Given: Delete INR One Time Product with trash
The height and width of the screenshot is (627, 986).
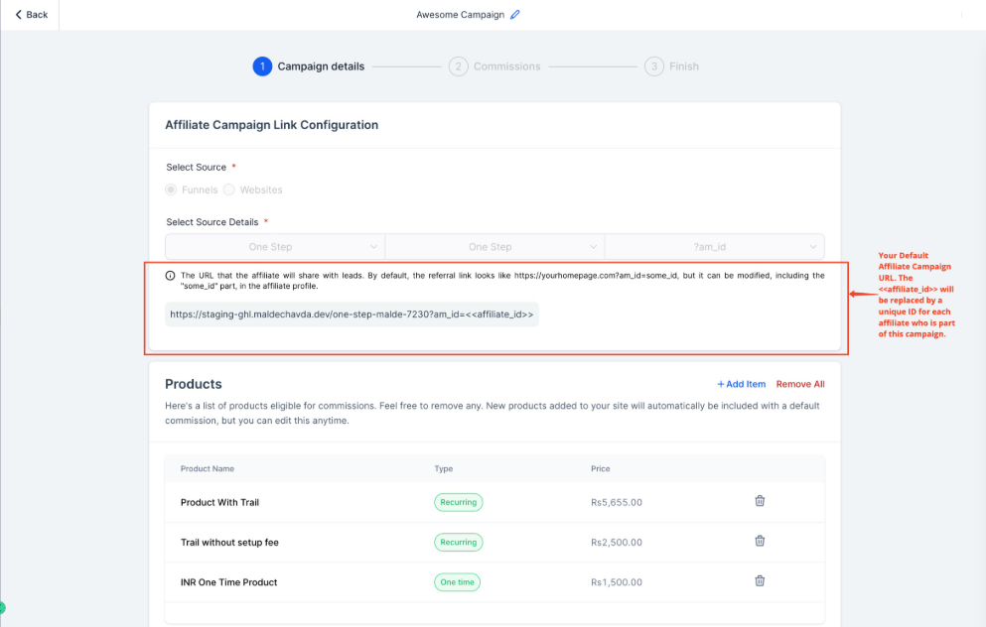Looking at the screenshot, I should 760,581.
